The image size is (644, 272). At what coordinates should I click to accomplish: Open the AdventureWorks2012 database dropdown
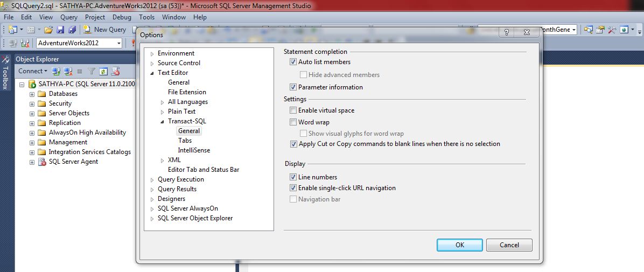tap(118, 43)
